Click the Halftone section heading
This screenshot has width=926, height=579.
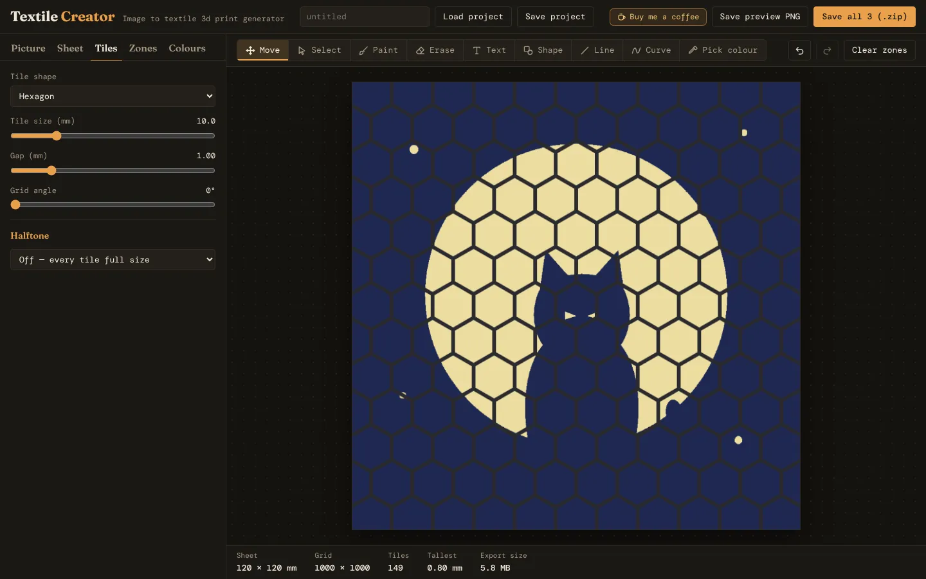[30, 235]
